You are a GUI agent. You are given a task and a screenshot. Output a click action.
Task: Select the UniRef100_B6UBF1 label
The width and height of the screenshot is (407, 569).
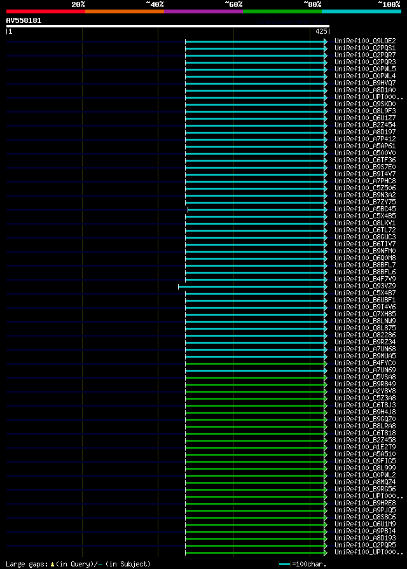coord(365,300)
